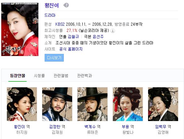Click the info icon after 닐슨코리아 제공

click(113, 31)
